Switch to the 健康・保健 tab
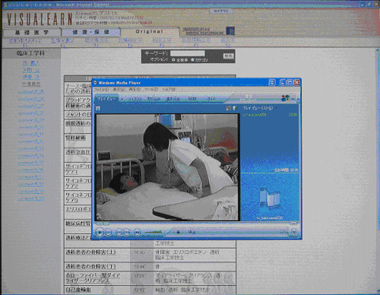 click(90, 32)
